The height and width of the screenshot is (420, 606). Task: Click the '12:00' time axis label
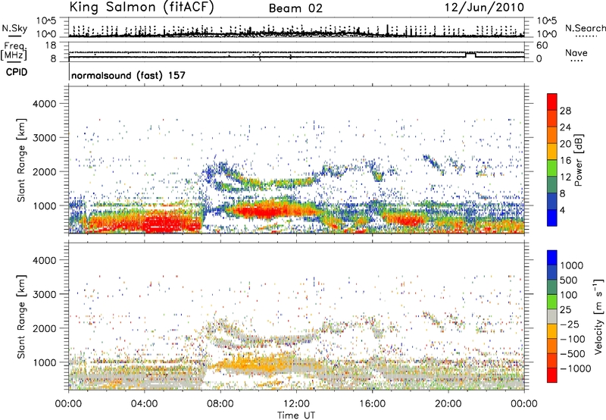296,404
